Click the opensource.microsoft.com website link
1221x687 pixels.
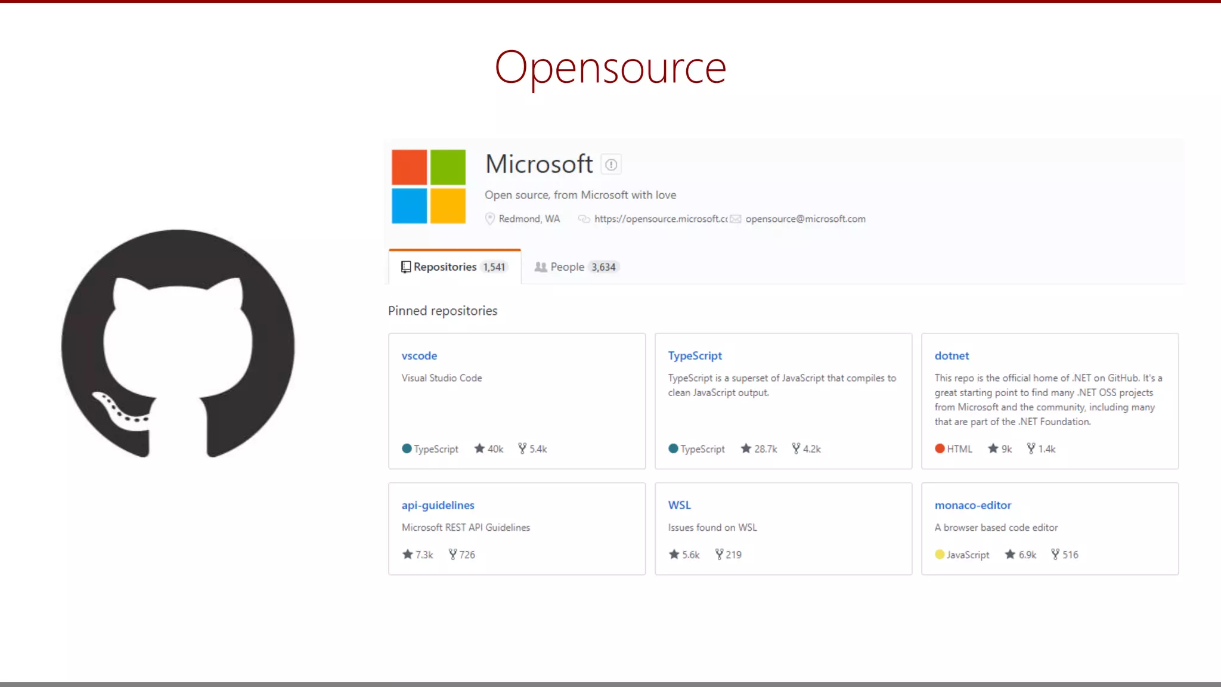pyautogui.click(x=661, y=219)
